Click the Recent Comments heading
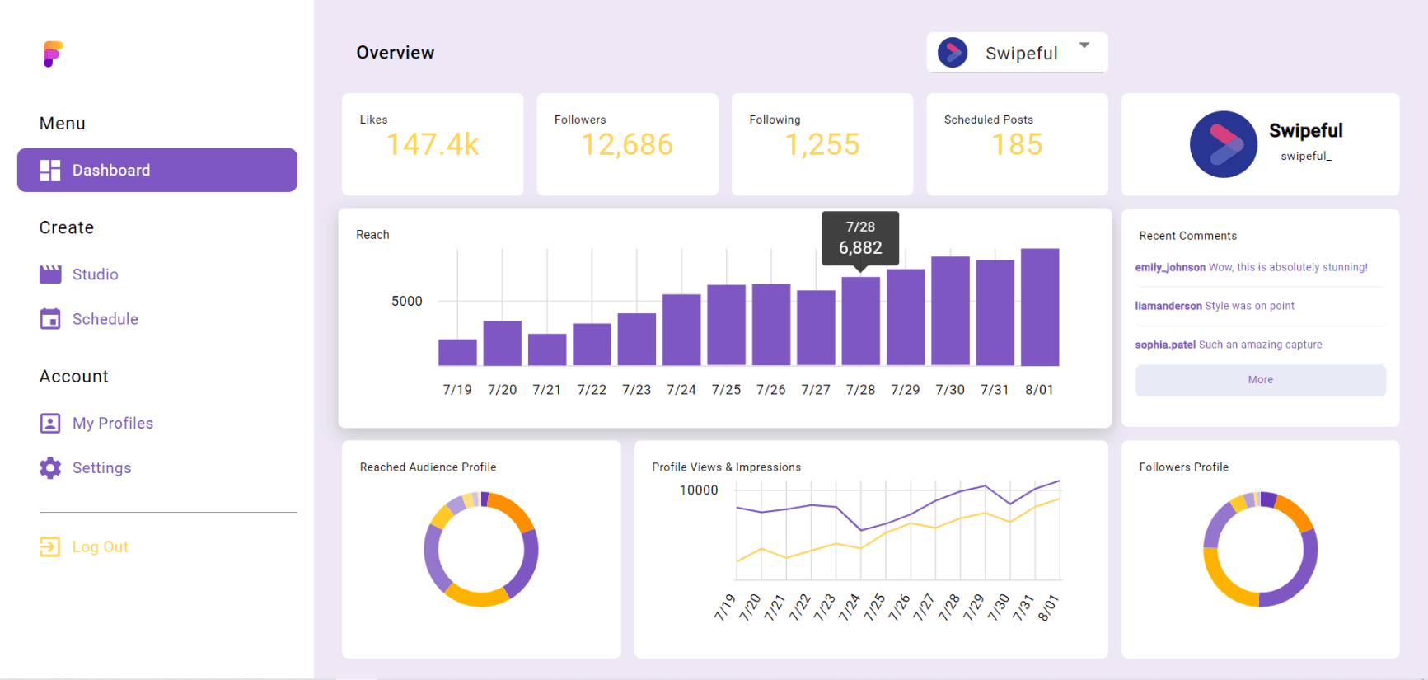The width and height of the screenshot is (1428, 680). click(x=1188, y=236)
